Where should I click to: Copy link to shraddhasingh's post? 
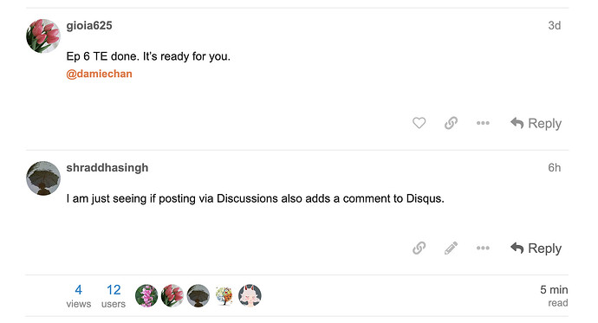click(419, 248)
